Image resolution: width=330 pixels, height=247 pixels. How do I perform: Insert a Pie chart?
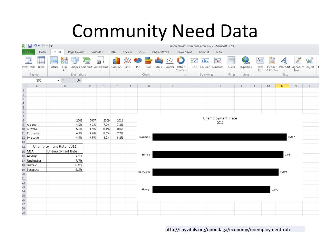point(138,63)
